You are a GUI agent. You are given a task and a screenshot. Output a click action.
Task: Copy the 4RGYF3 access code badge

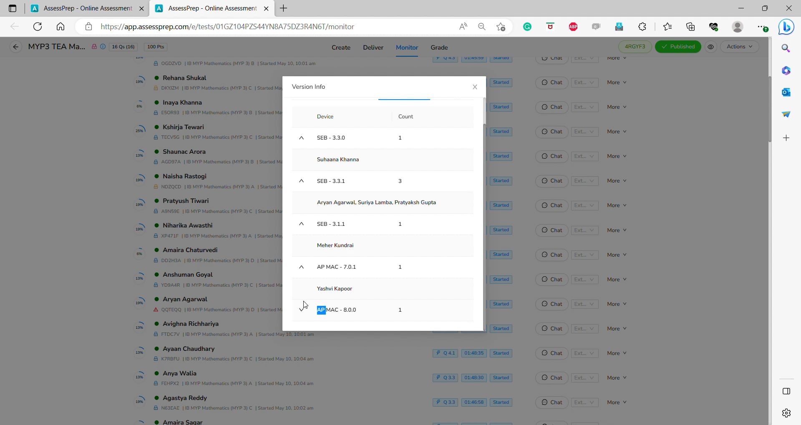tap(635, 47)
